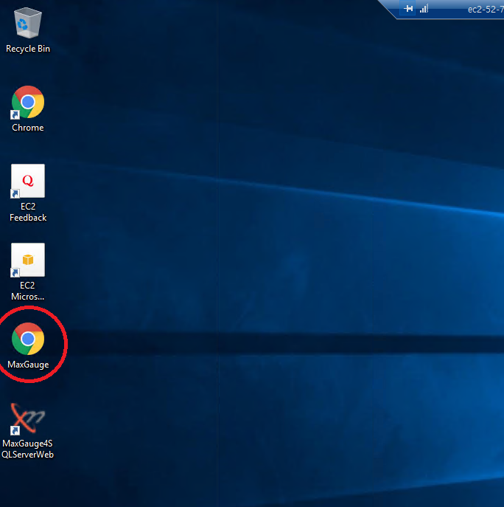The image size is (504, 507).
Task: Select the Chrome shortcut icon
Action: [28, 102]
